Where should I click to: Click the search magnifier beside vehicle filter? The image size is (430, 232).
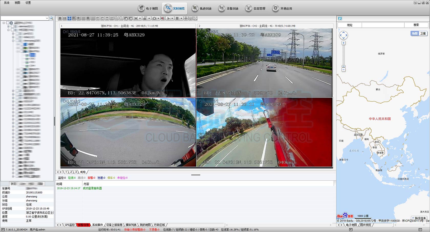click(x=51, y=18)
